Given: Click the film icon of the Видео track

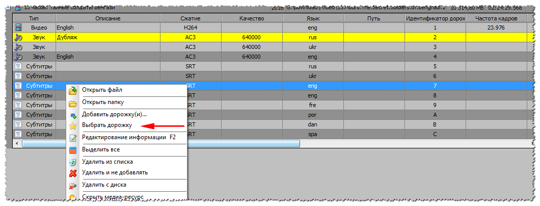Looking at the screenshot, I should (x=18, y=28).
